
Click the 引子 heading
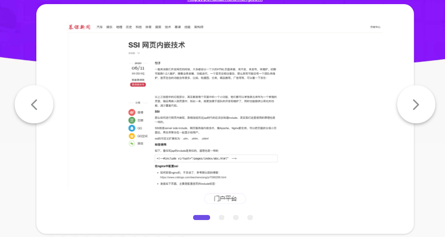pyautogui.click(x=158, y=63)
